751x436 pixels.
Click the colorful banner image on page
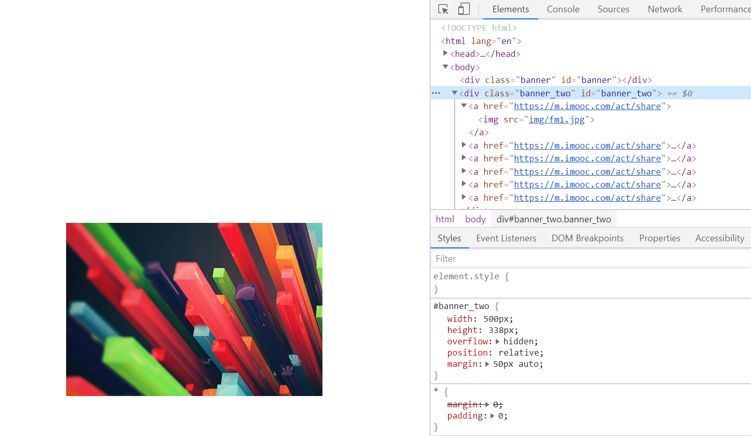(194, 309)
